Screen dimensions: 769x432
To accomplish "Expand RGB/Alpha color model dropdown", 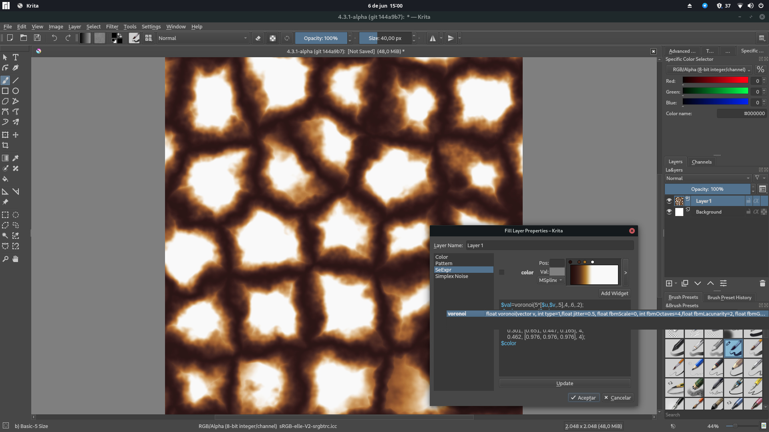I will [709, 70].
